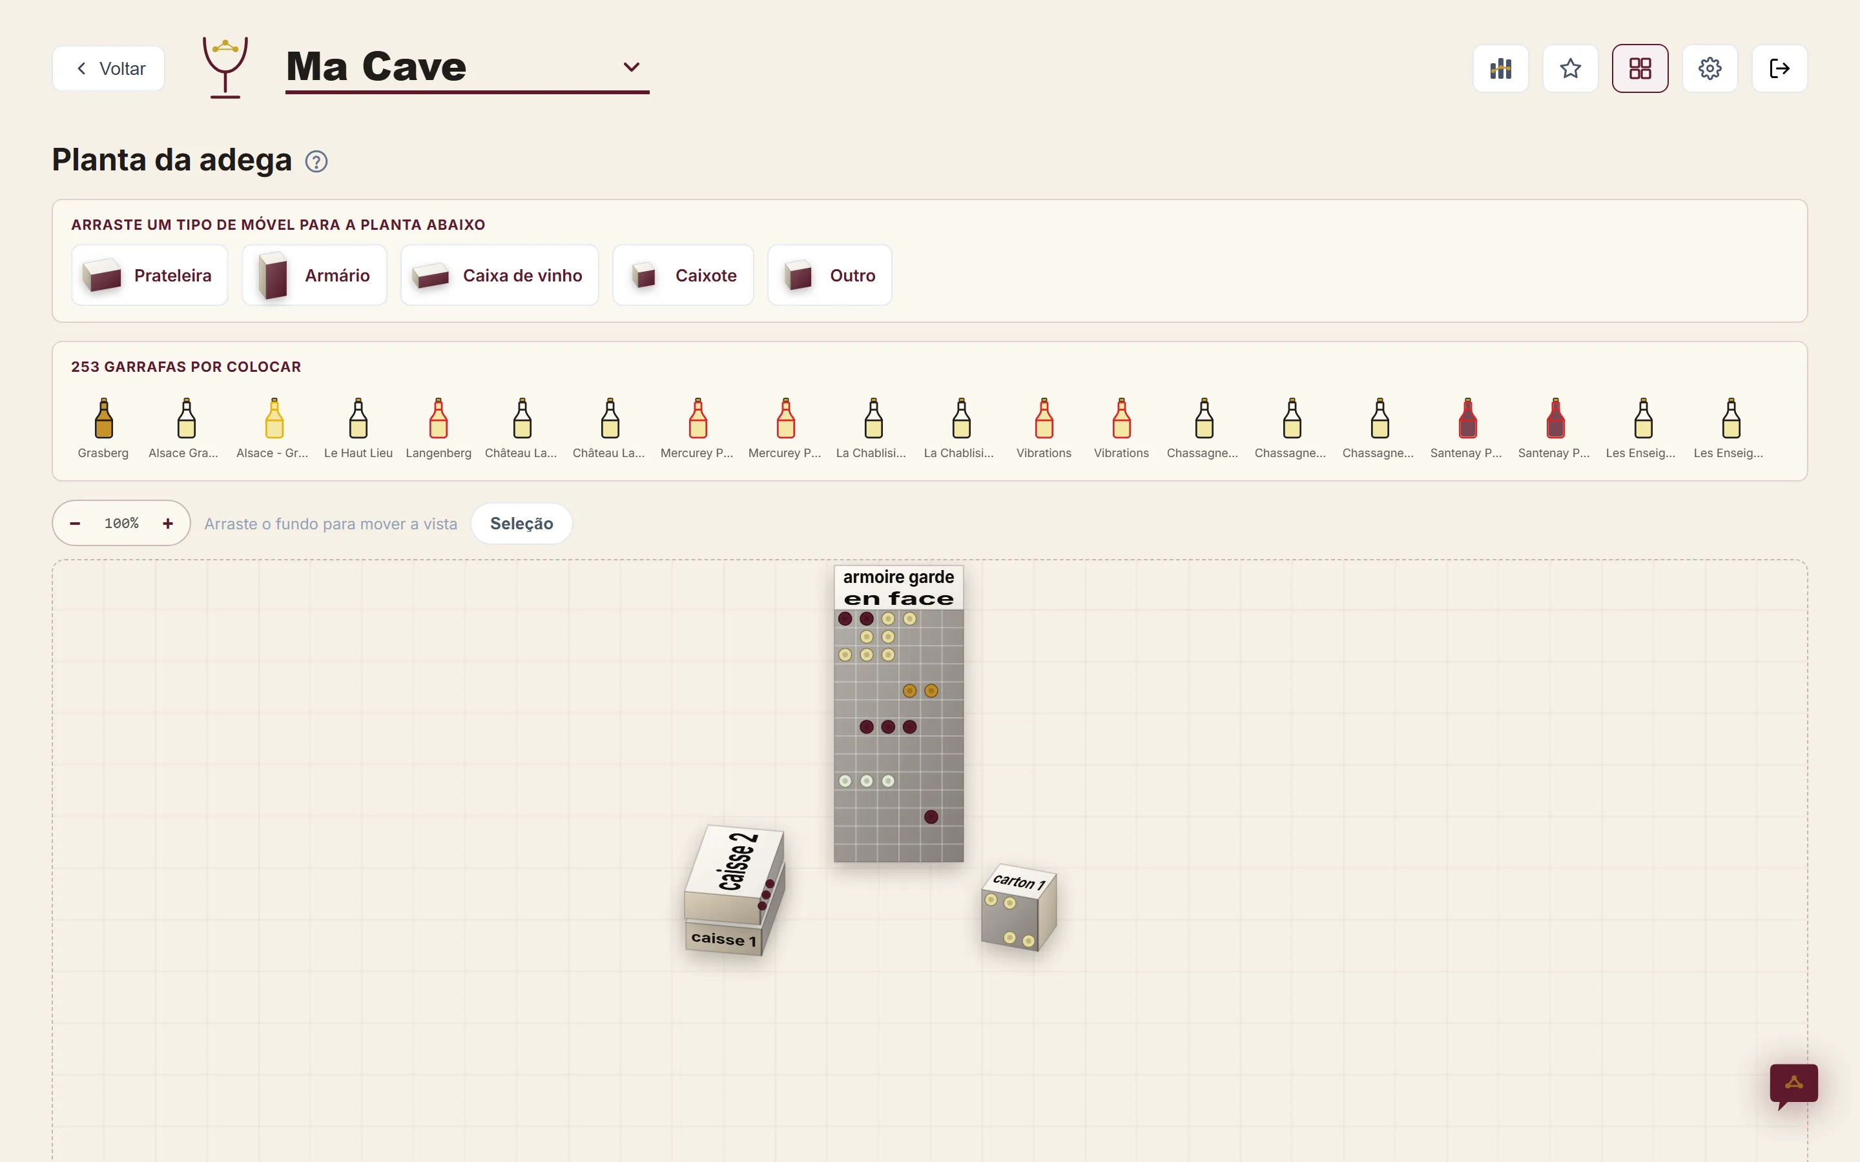Image resolution: width=1860 pixels, height=1162 pixels.
Task: Choose the Outro furniture type
Action: [829, 275]
